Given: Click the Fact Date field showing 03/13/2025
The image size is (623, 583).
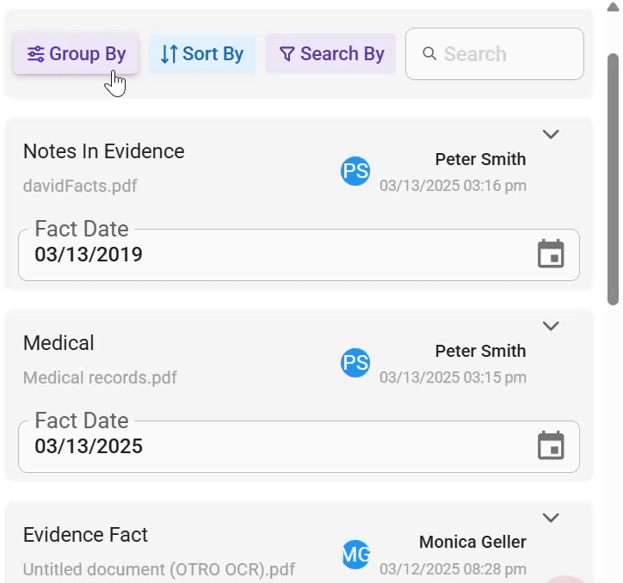Looking at the screenshot, I should point(299,446).
